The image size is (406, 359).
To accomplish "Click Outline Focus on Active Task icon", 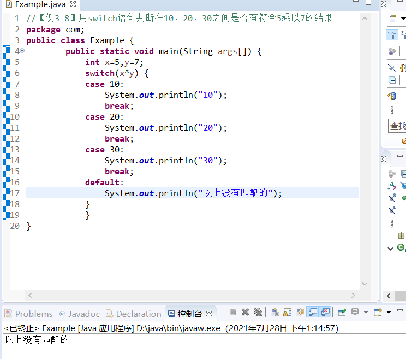I will pos(392,174).
